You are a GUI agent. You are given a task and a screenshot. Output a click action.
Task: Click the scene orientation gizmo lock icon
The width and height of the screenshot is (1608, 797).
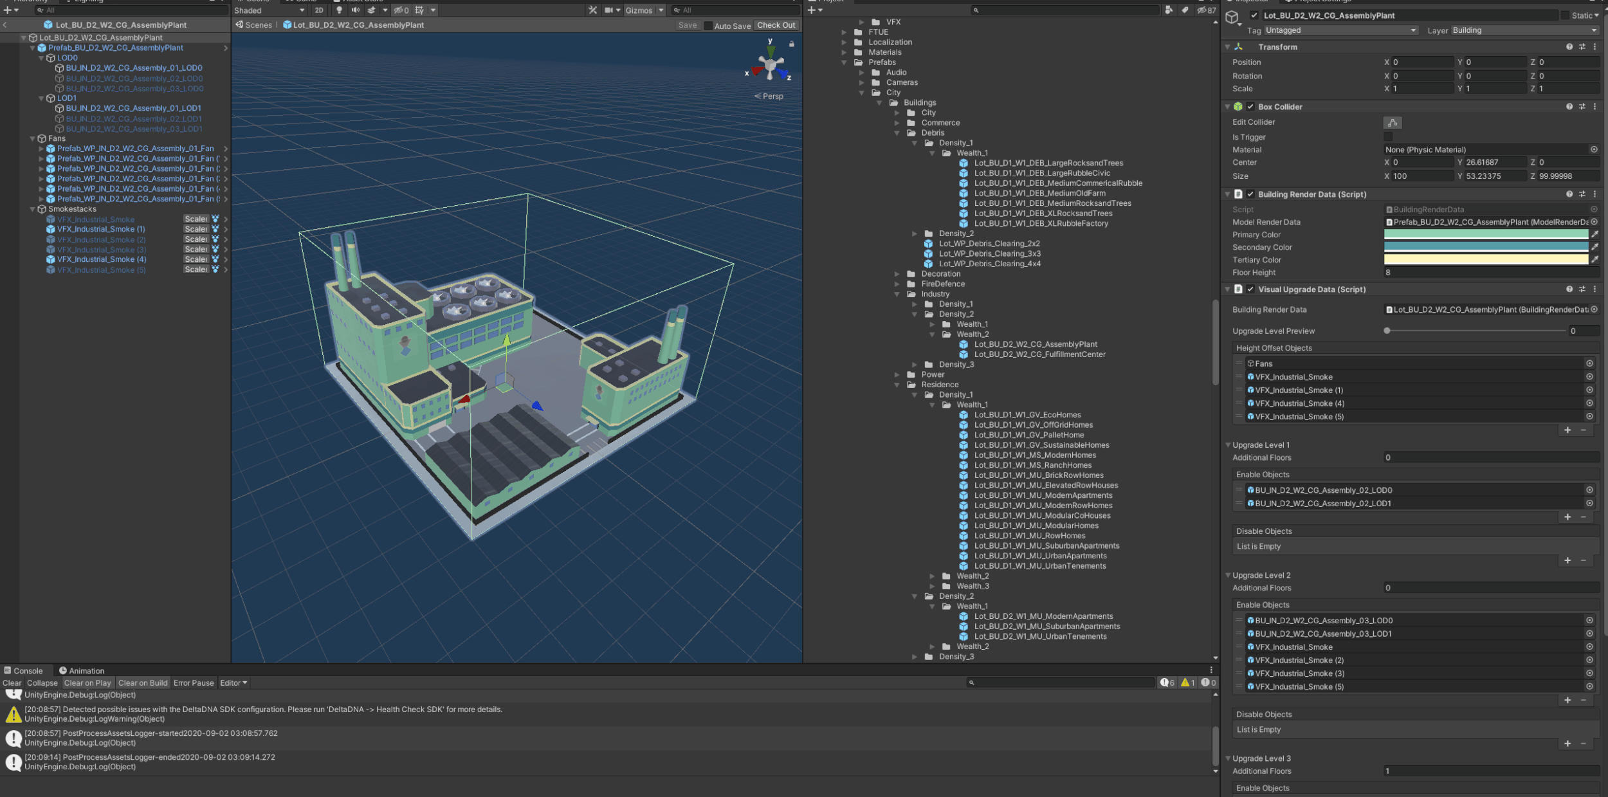coord(792,44)
